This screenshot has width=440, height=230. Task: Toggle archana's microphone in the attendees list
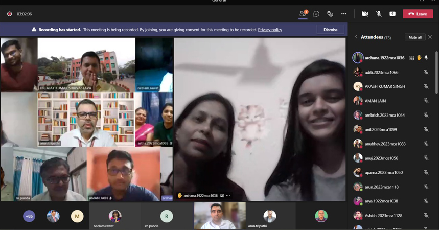pos(426,58)
